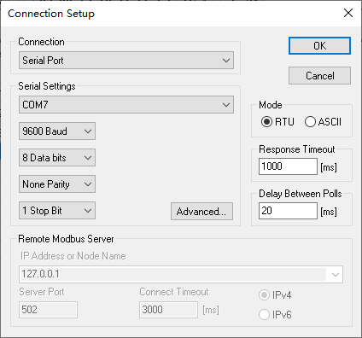
Task: Close the Connection Setup dialog
Action: coord(348,13)
